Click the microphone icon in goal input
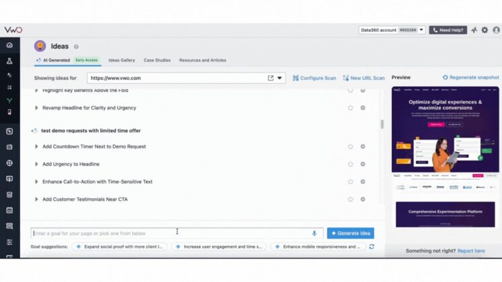502x282 pixels. (314, 233)
